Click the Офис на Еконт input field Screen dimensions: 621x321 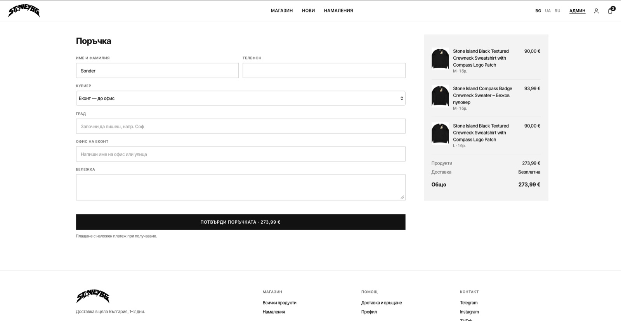241,154
